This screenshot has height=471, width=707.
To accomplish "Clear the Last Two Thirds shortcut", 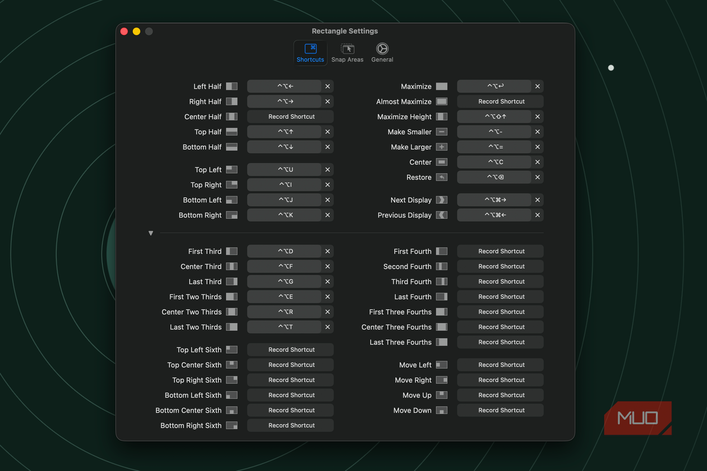I will pyautogui.click(x=328, y=327).
